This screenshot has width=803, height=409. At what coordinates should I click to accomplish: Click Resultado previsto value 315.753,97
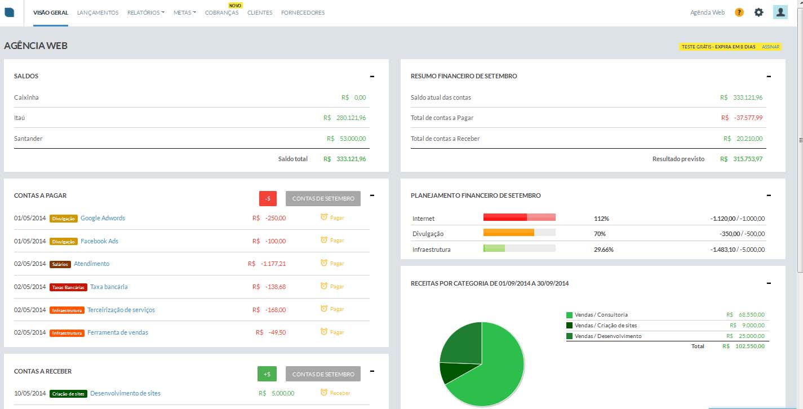click(x=742, y=159)
